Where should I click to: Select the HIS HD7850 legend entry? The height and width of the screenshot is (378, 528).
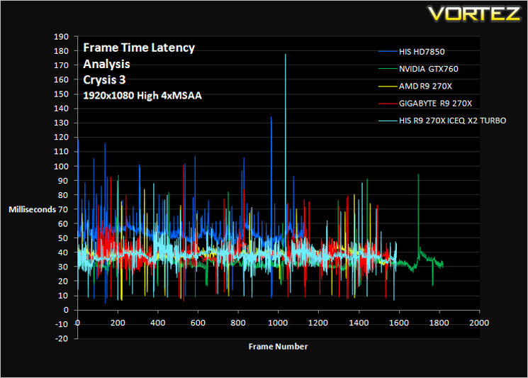412,52
